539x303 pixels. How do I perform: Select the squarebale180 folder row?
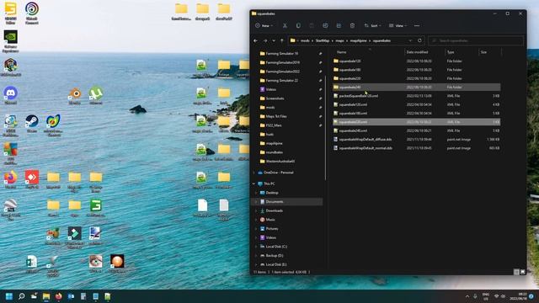tap(416, 70)
